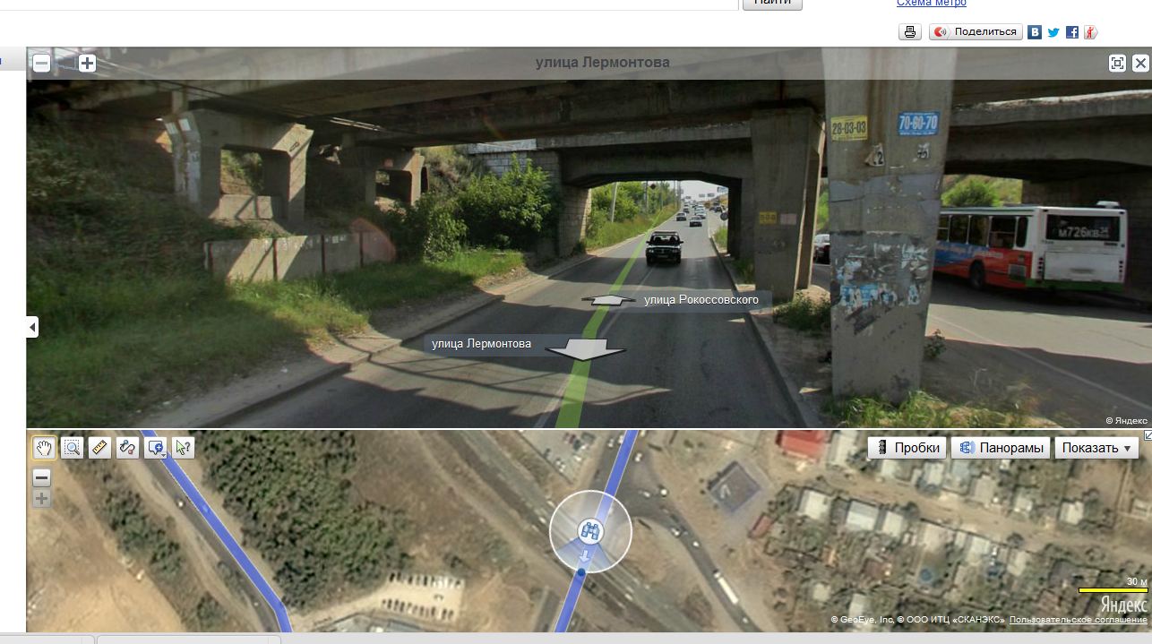Open the route drawing tool
This screenshot has width=1152, height=644.
tap(127, 447)
